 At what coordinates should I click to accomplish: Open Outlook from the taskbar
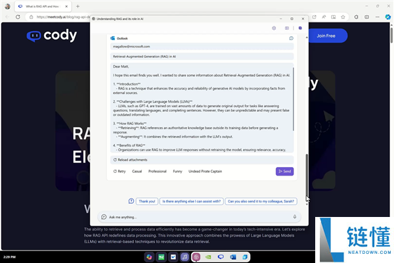[x=232, y=257]
